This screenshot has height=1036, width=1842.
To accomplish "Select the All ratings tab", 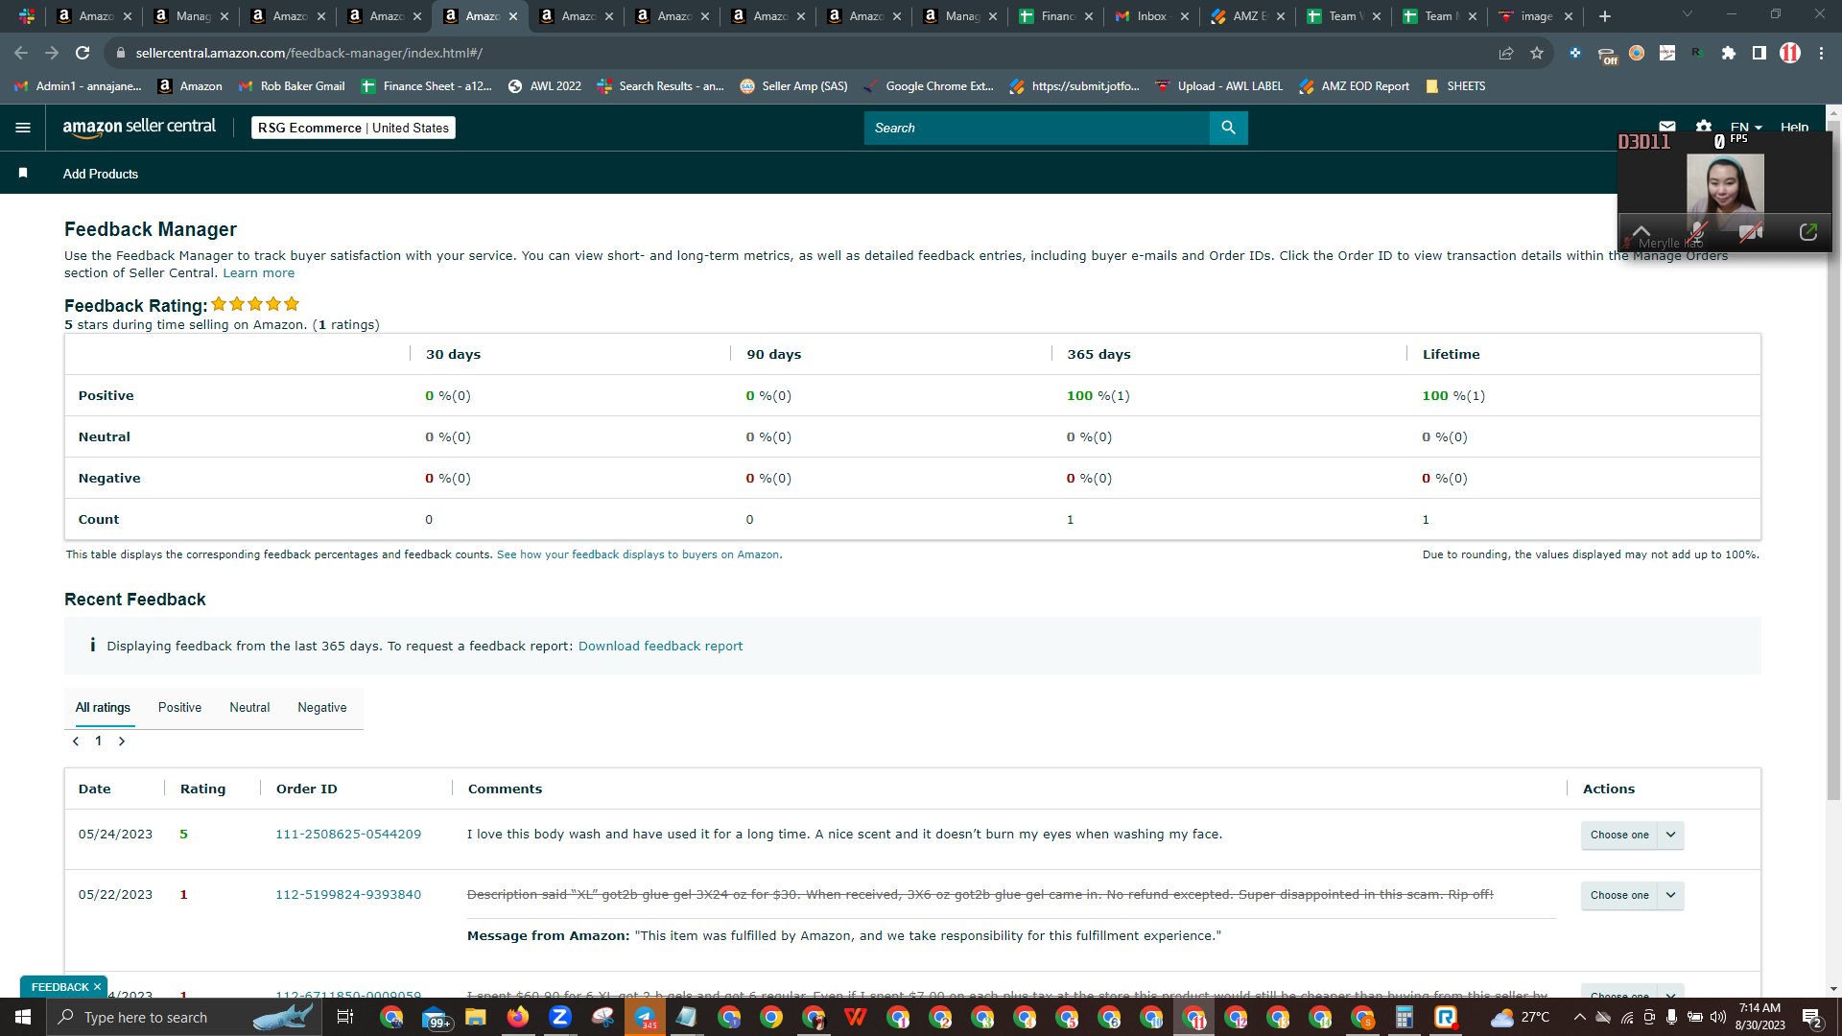I will click(x=103, y=708).
